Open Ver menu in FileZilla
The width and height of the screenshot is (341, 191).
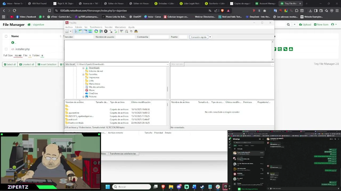86,27
